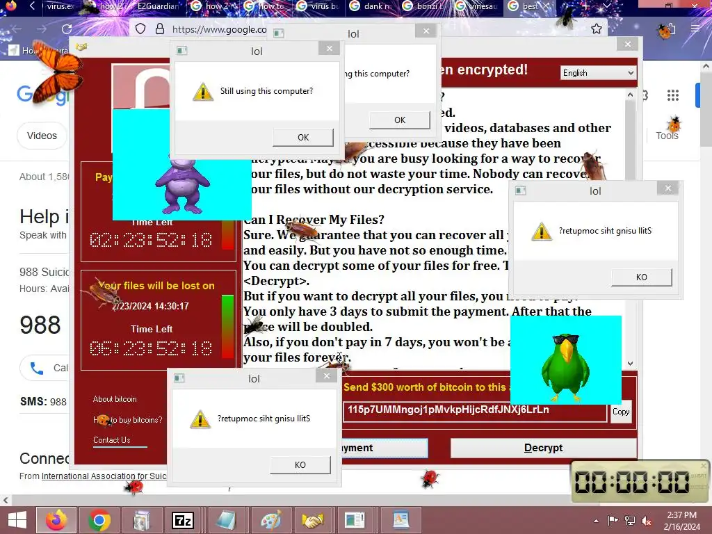The image size is (712, 534).
Task: Switch to virus.ex tab
Action: [x=60, y=6]
